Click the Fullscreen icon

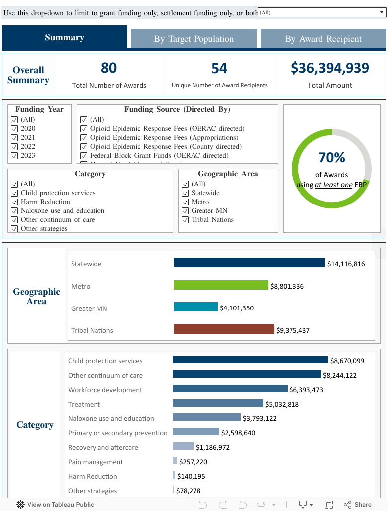(x=329, y=504)
